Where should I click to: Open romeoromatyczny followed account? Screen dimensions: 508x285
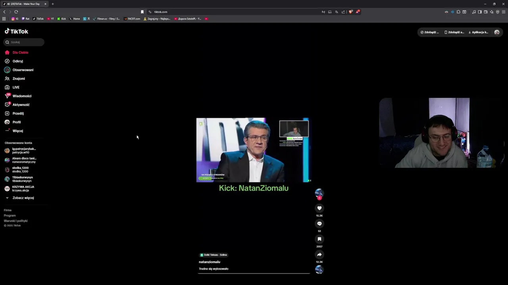[x=20, y=160]
